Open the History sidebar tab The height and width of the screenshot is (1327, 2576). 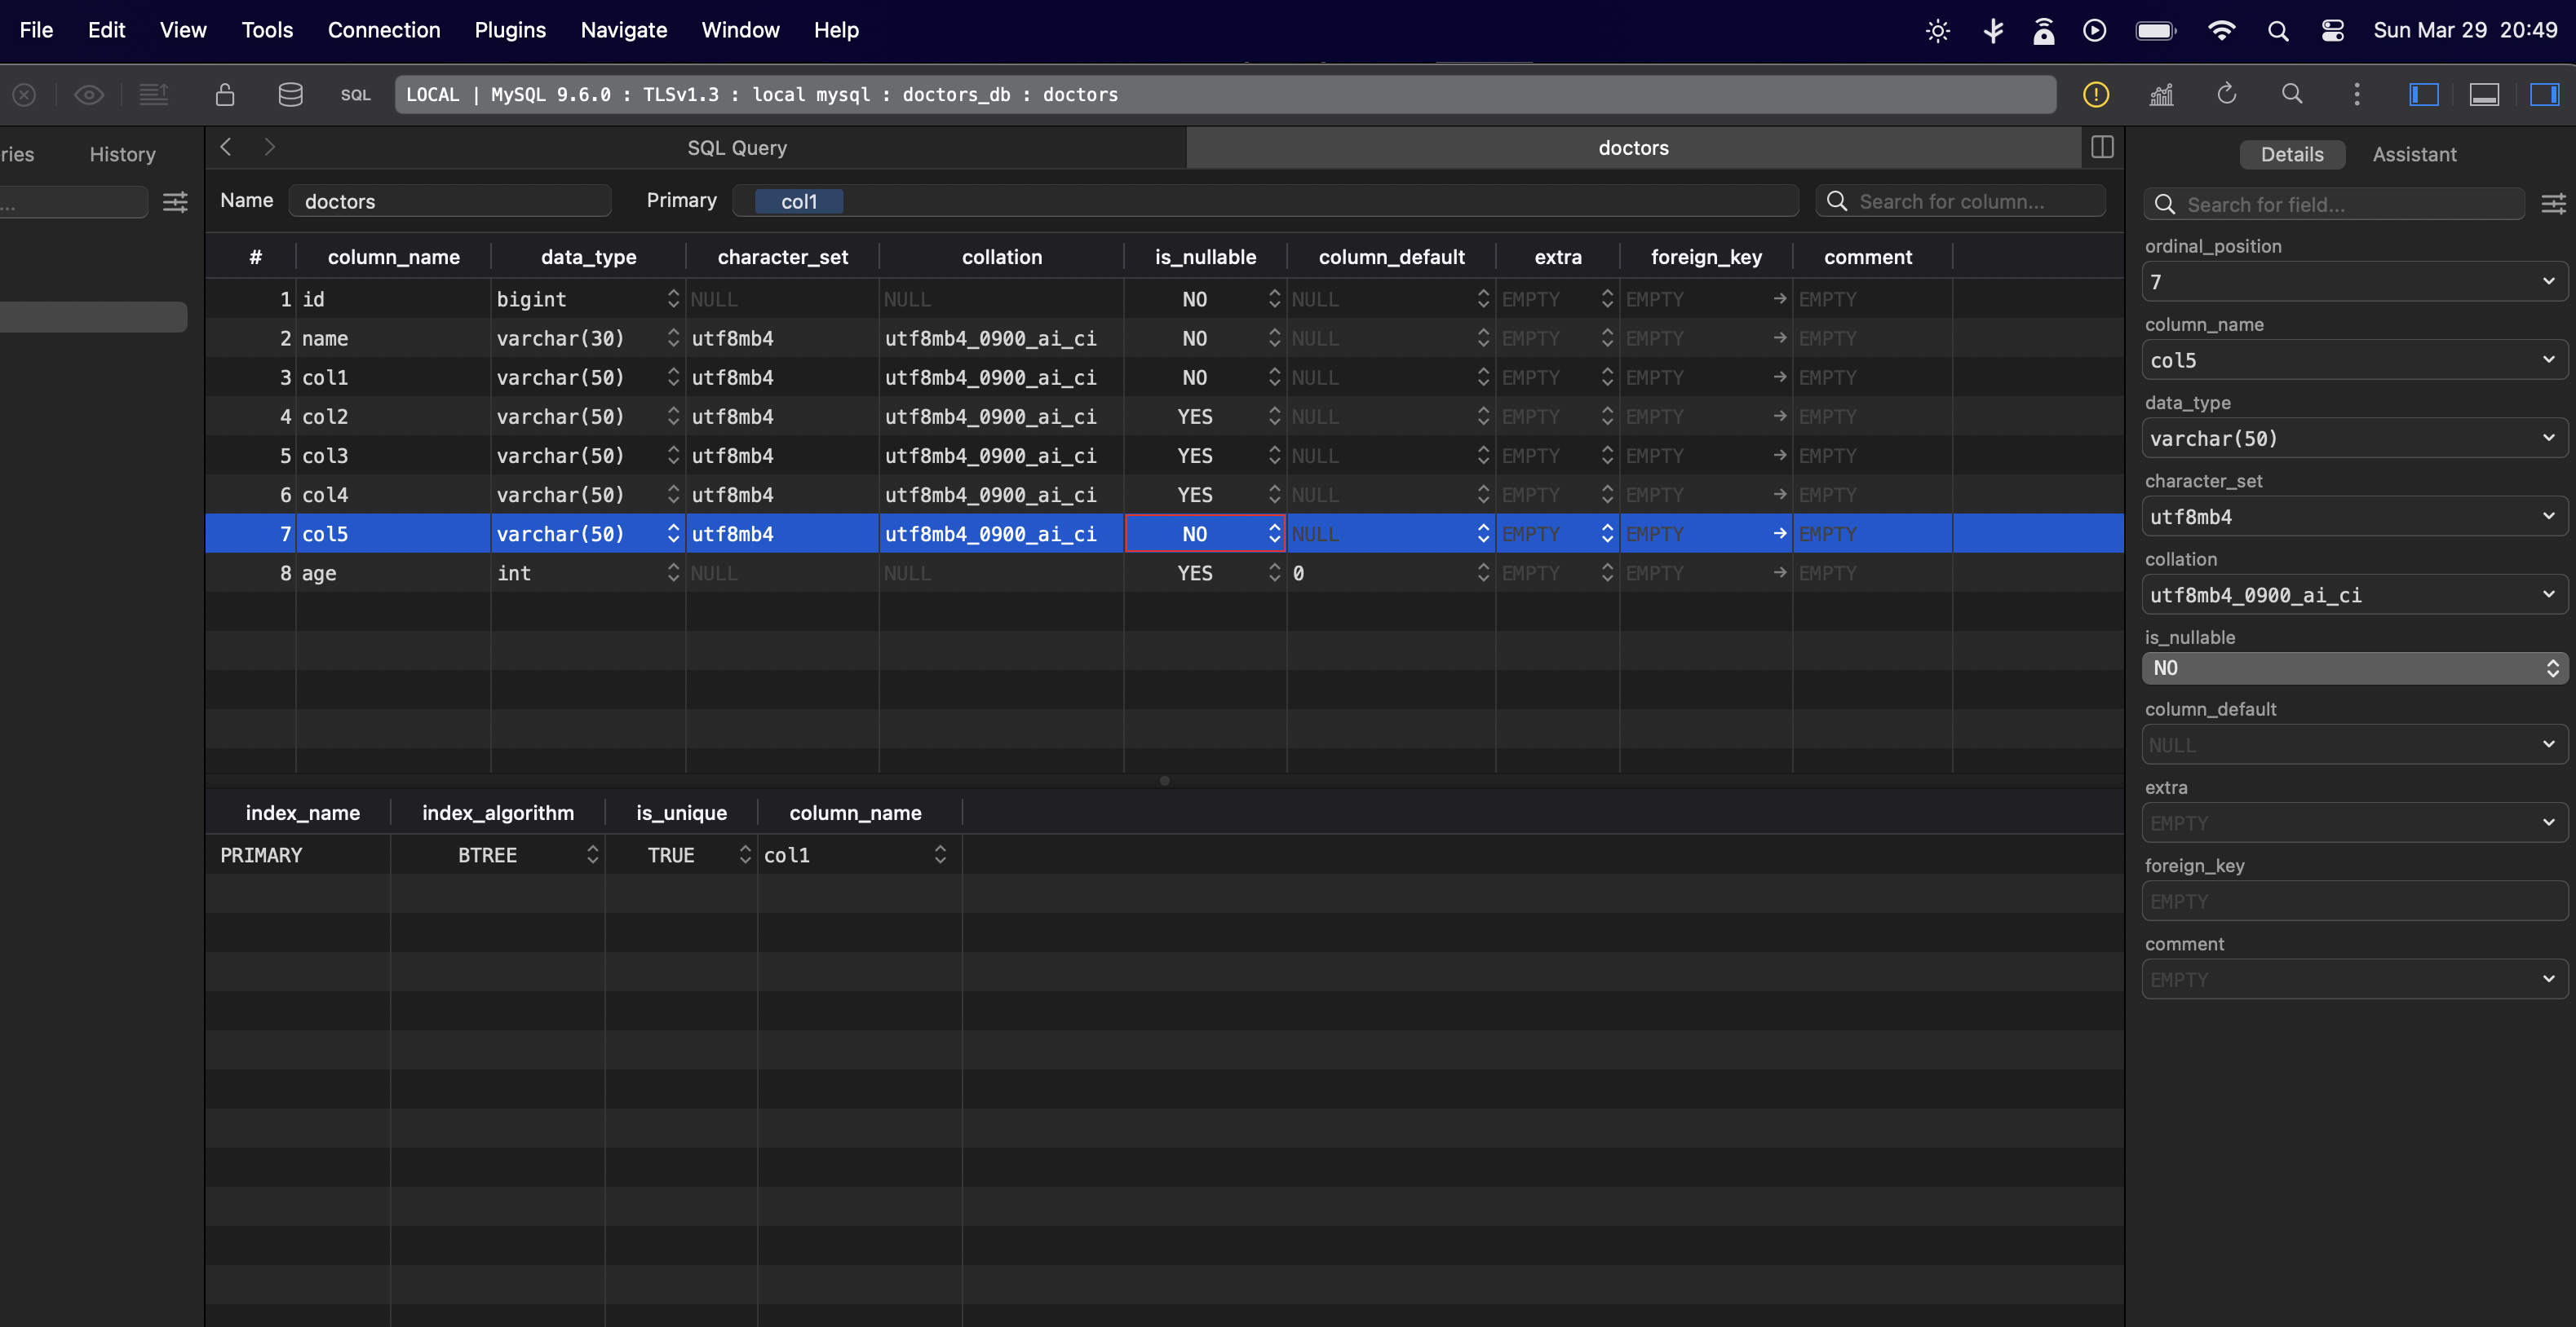coord(122,154)
